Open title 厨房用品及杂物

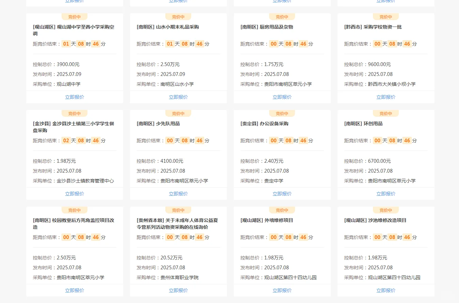coord(267,27)
